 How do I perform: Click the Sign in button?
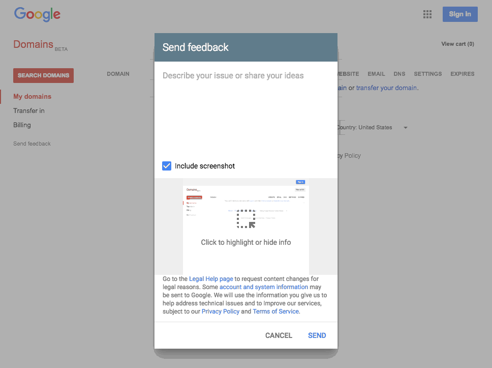(x=459, y=14)
